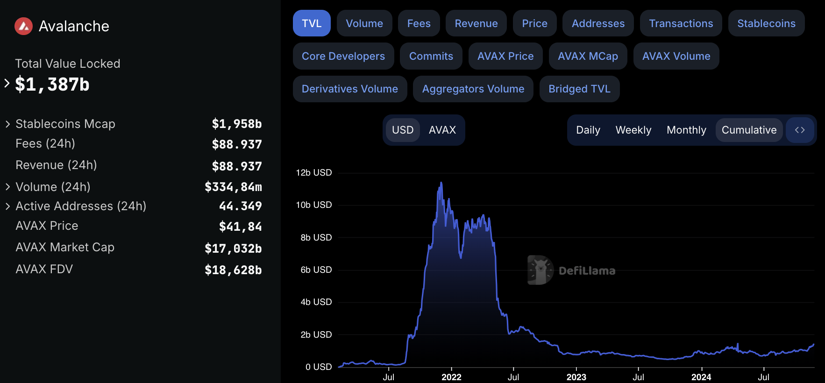The width and height of the screenshot is (825, 383).
Task: Toggle the Addresses chart metric
Action: point(598,23)
